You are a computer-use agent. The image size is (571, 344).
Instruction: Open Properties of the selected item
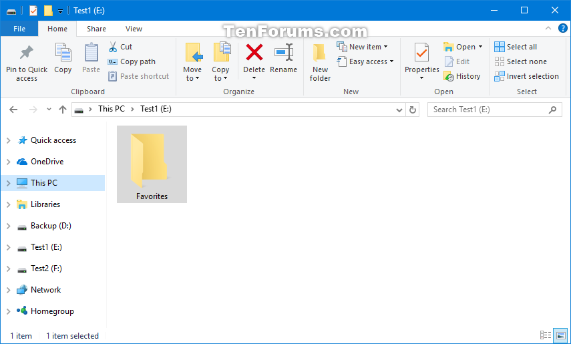click(x=421, y=57)
